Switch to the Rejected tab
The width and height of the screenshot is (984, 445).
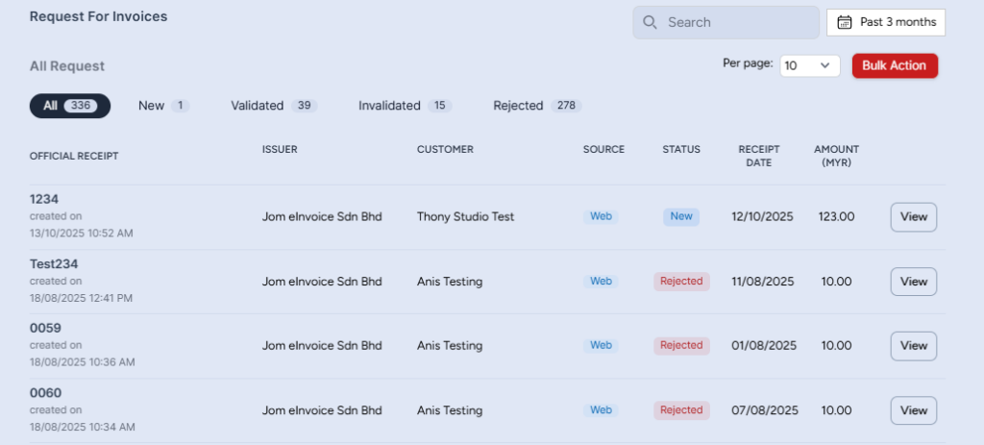(x=538, y=106)
